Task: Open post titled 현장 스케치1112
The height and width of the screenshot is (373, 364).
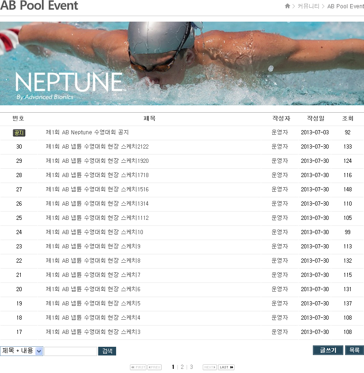Action: (x=97, y=218)
